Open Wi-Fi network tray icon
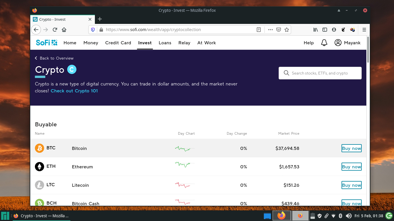The height and width of the screenshot is (221, 394). 333,216
